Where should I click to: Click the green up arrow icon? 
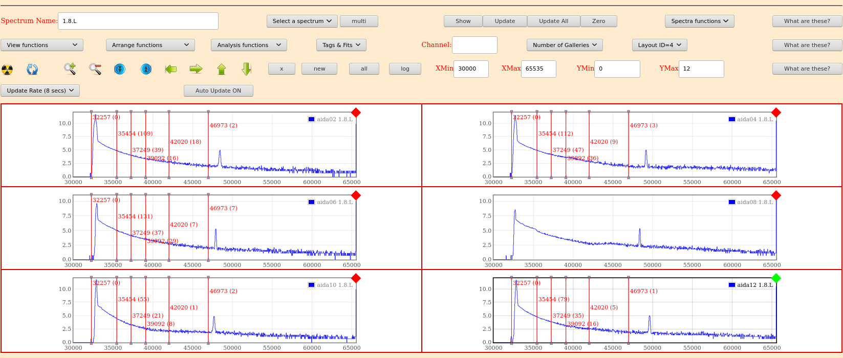tap(221, 69)
